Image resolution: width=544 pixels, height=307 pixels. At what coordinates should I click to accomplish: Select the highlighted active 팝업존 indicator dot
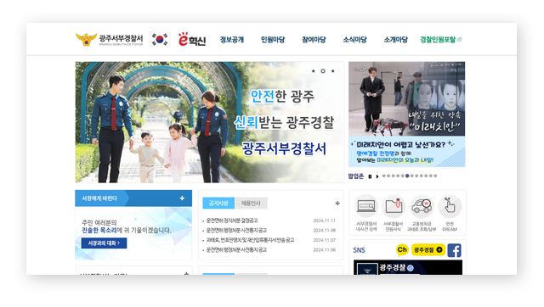[x=407, y=176]
